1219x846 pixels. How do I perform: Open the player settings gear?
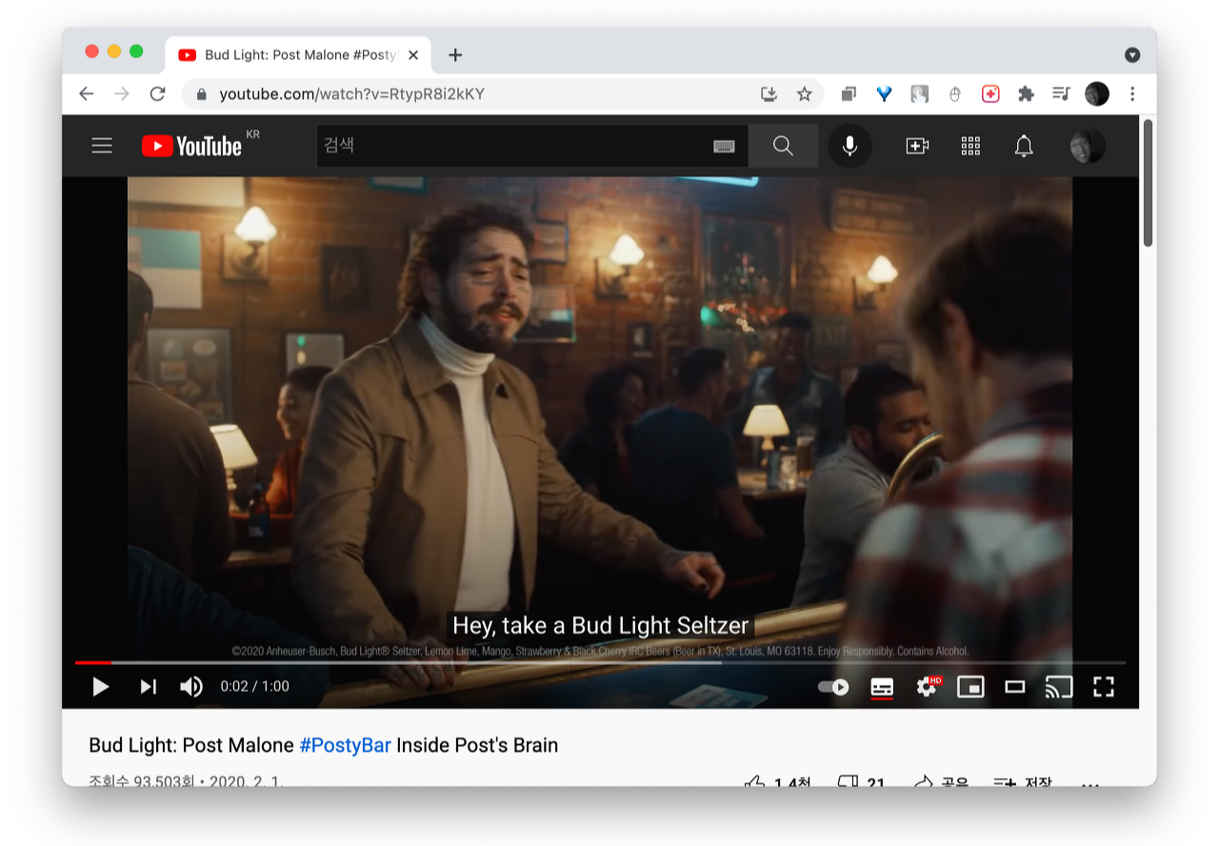coord(928,686)
